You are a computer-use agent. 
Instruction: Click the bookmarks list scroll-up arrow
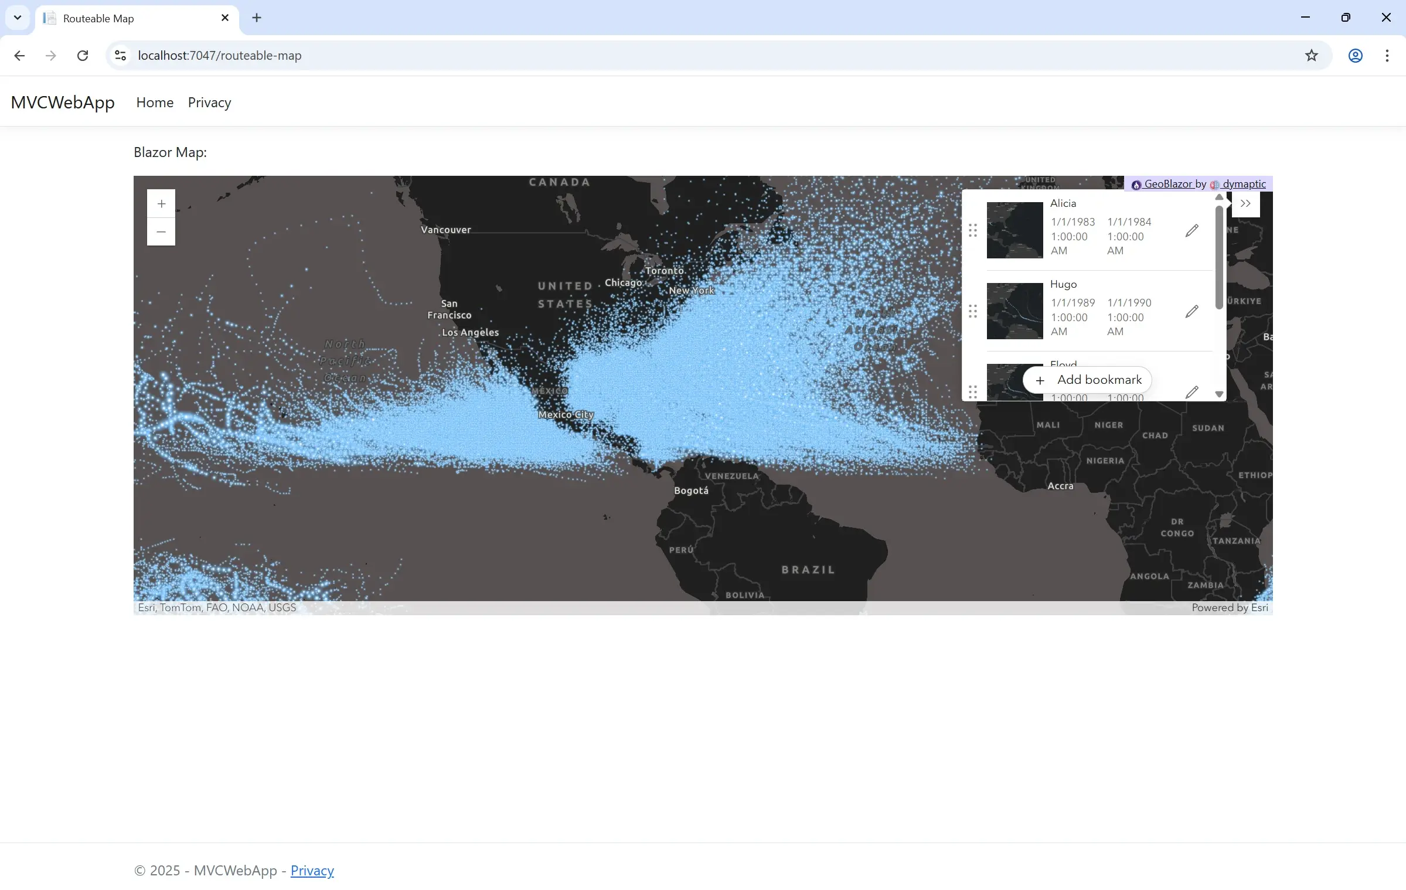1219,197
